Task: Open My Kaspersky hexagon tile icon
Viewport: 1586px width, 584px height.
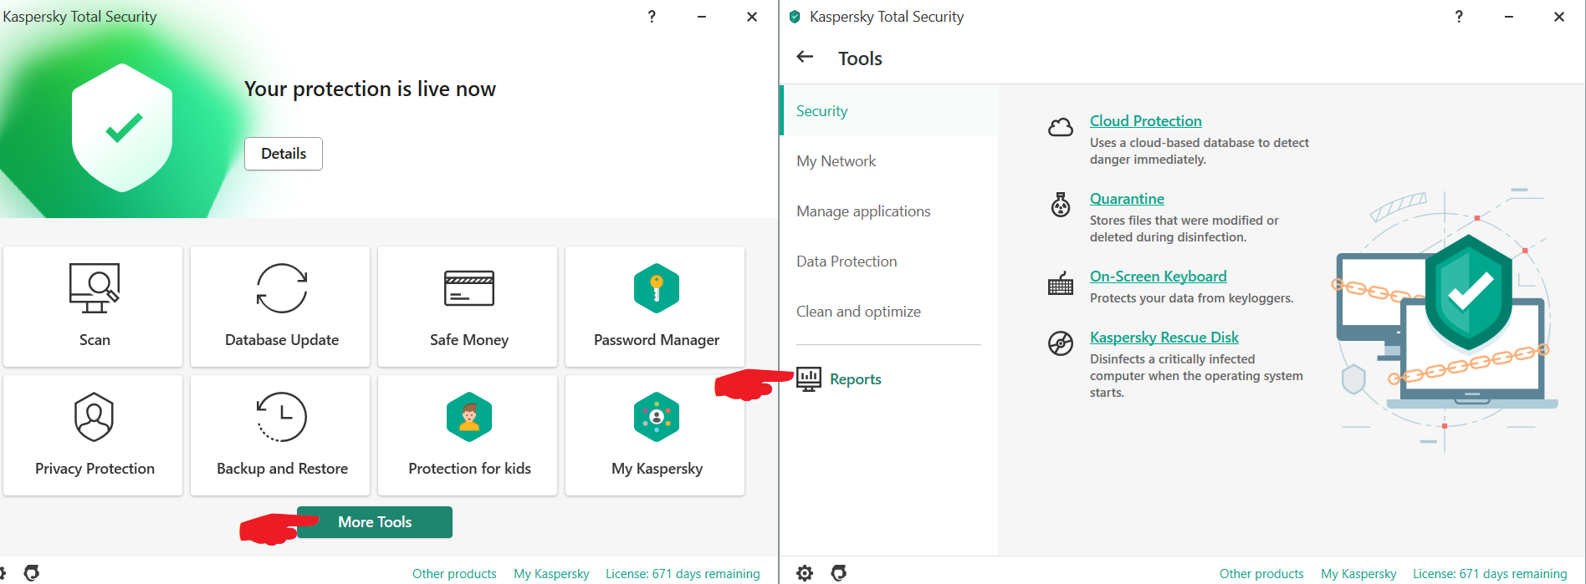Action: pos(657,417)
